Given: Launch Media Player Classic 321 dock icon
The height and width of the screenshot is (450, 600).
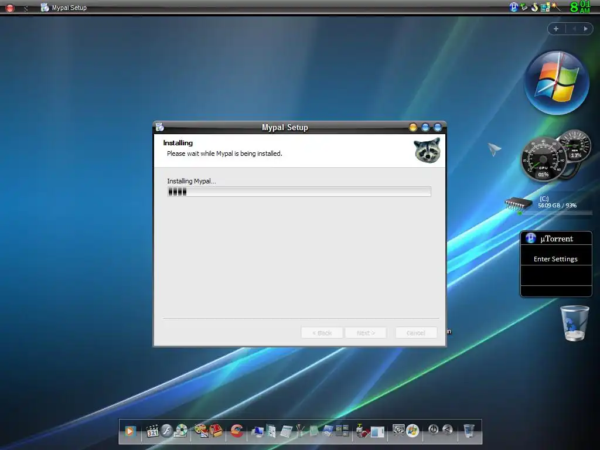Looking at the screenshot, I should click(x=152, y=432).
